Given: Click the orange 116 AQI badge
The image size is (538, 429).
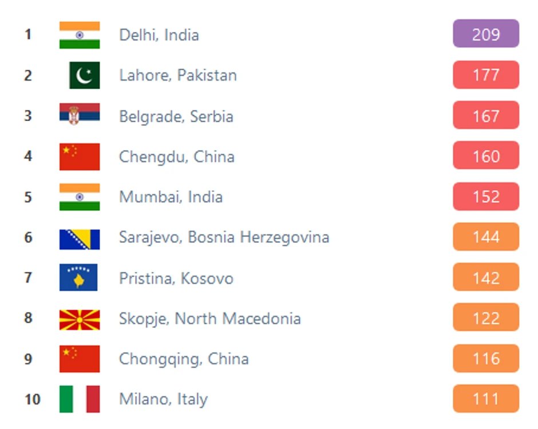Looking at the screenshot, I should (486, 359).
